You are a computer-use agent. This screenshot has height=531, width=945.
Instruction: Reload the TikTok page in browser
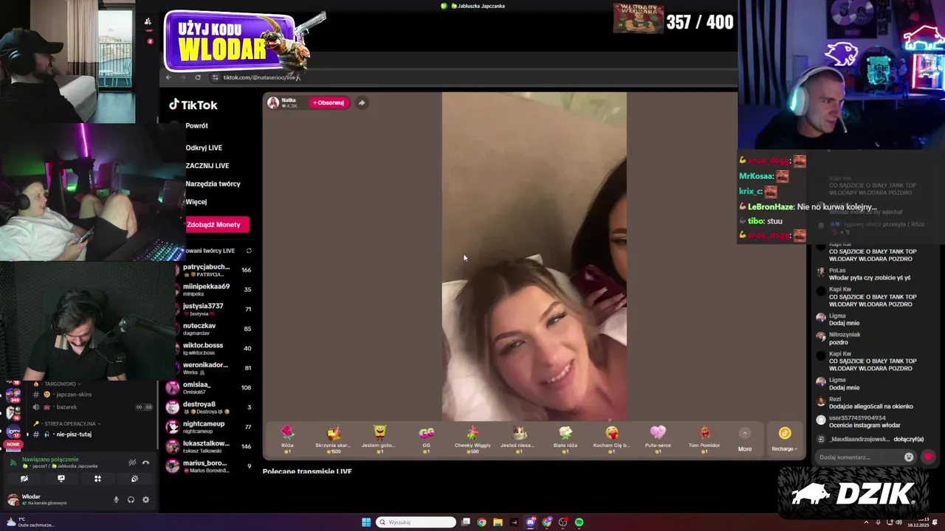198,77
